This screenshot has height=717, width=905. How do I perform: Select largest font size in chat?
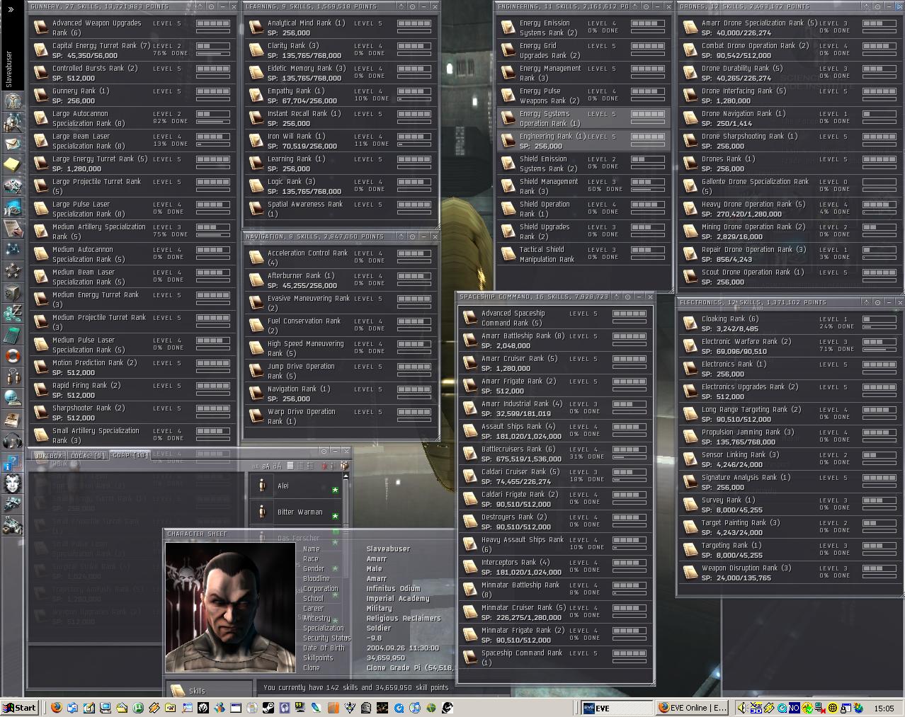click(278, 466)
